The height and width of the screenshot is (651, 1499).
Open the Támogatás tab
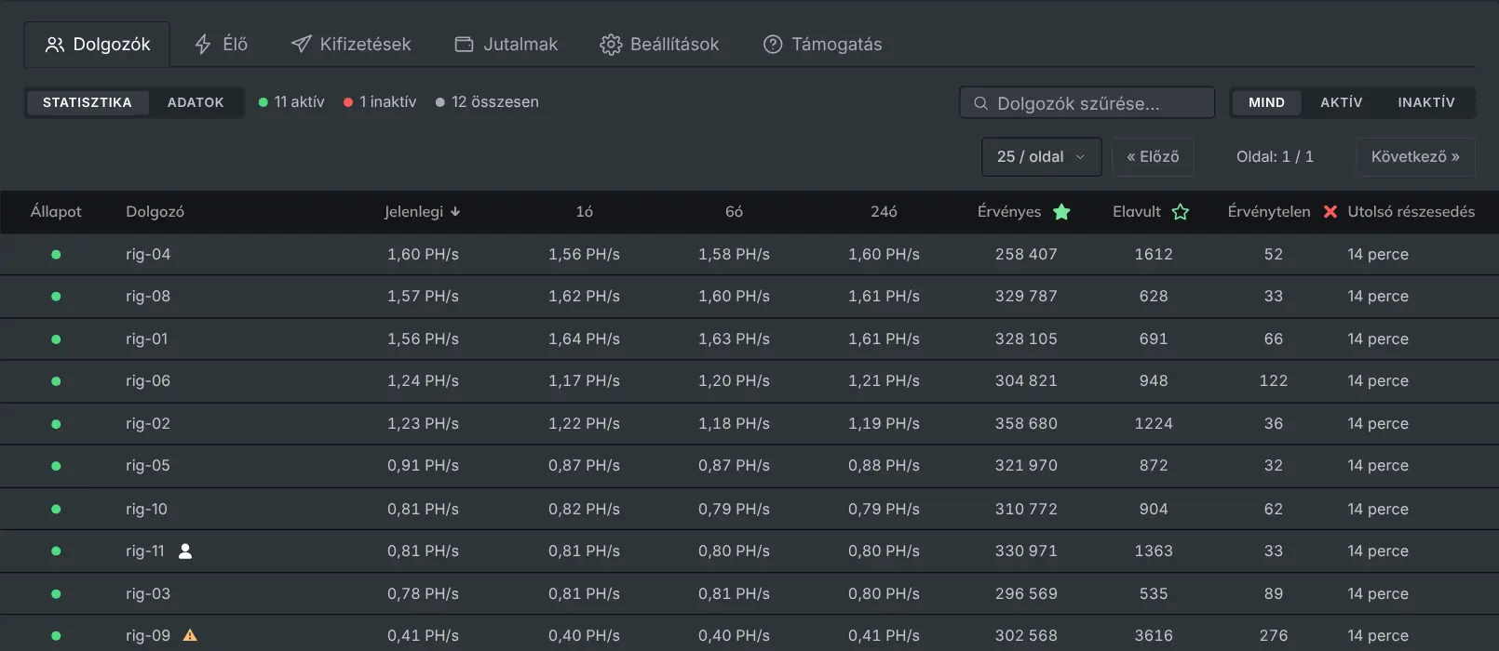822,45
